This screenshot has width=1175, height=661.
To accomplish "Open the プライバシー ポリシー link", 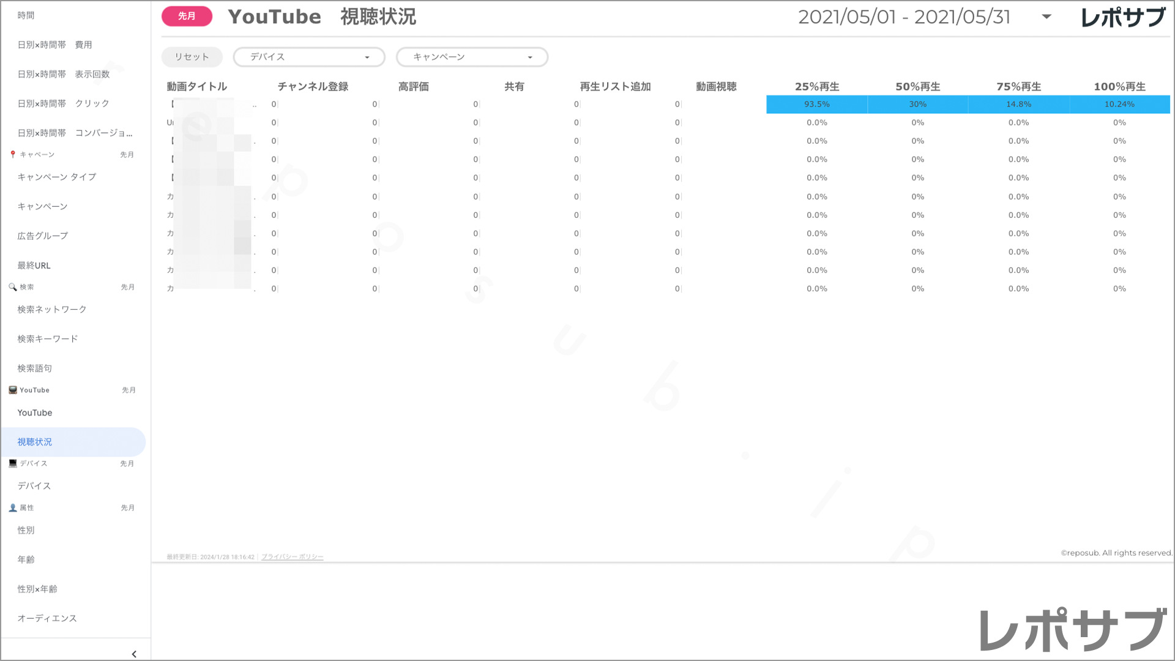I will tap(292, 557).
